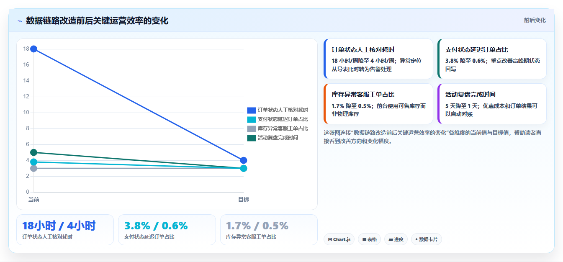Screen dimensions: 563x262
Task: Click the cyan 当前 data point near 3.8
Action: (34, 162)
